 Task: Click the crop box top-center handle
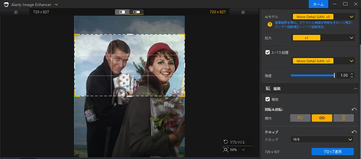pos(130,35)
